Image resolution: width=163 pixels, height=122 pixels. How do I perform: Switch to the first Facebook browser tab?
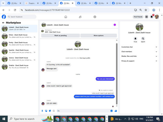(x=14, y=3)
